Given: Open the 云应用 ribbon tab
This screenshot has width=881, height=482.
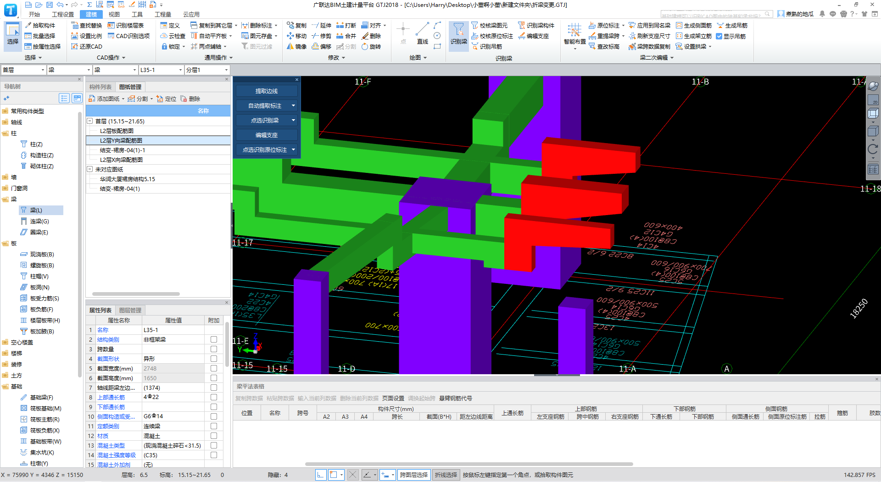Looking at the screenshot, I should click(191, 14).
